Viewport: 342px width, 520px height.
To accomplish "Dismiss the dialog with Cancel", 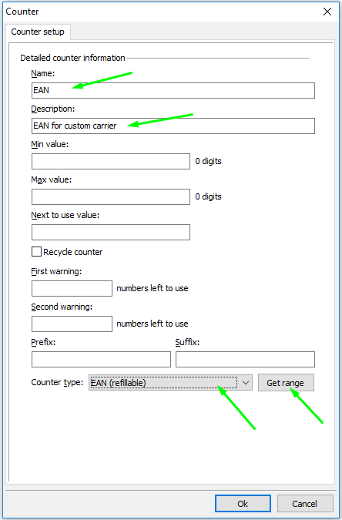I will 305,504.
